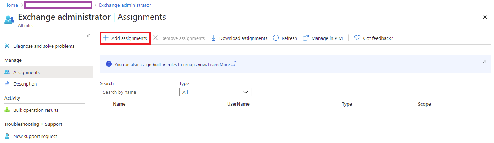Click the Search by name field
494x143 pixels.
coord(136,92)
